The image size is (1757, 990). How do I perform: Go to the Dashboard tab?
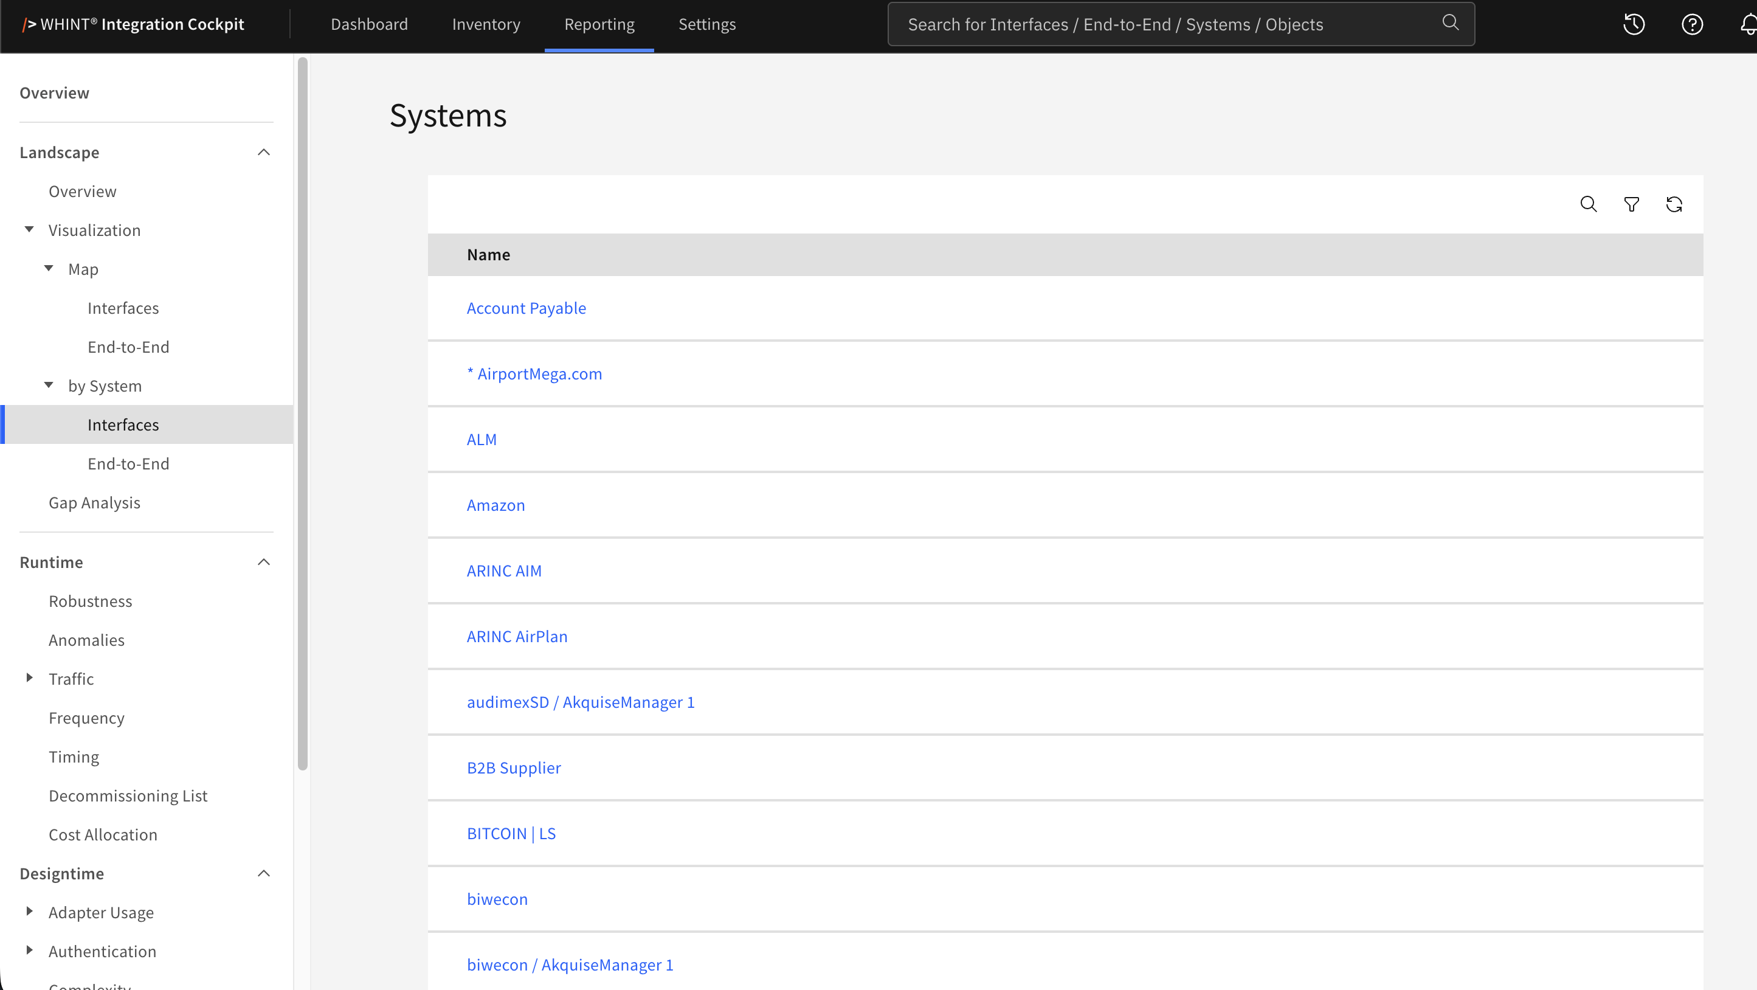click(x=369, y=24)
